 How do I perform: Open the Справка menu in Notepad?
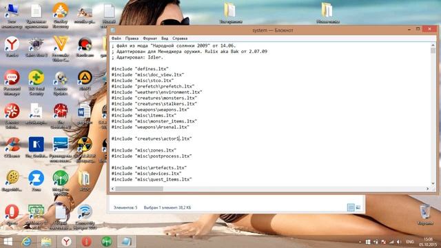point(180,39)
